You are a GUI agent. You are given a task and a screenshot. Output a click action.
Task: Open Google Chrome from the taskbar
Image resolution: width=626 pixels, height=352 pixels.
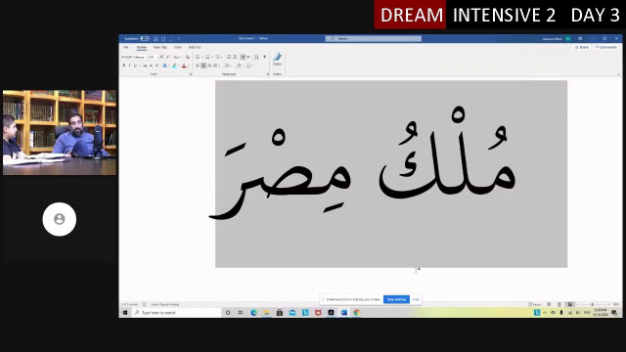[x=356, y=313]
